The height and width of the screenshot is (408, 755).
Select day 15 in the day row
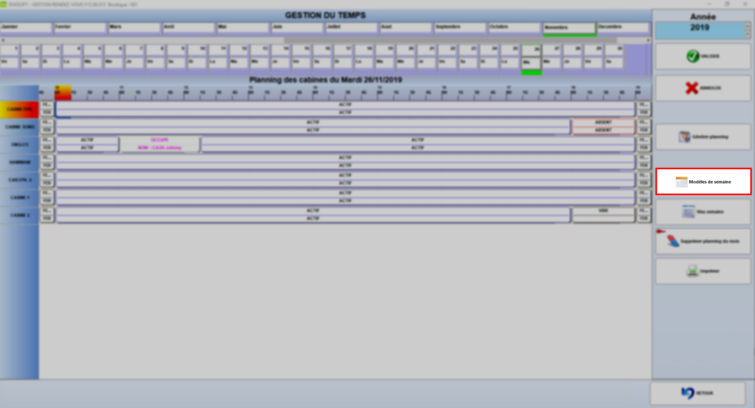[x=302, y=49]
